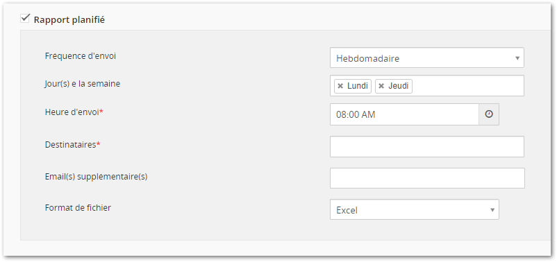Open the Fréquence d'envoi dropdown

click(426, 58)
